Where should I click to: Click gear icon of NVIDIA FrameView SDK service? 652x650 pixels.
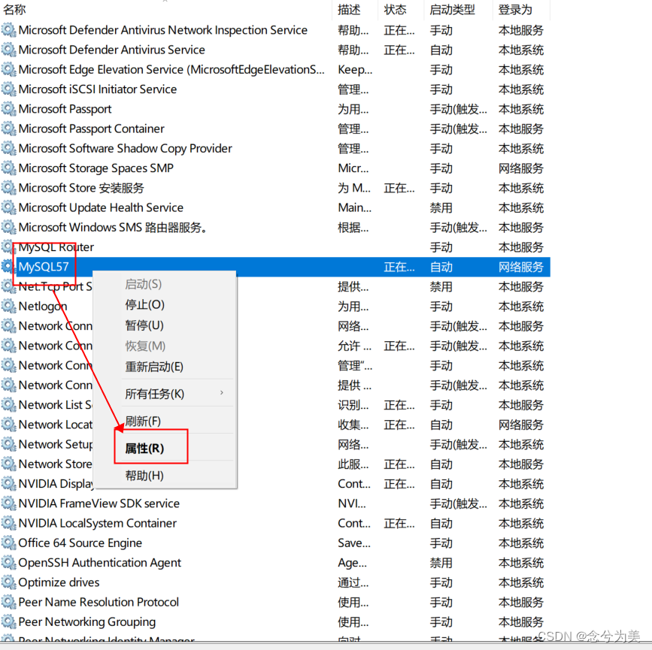(8, 503)
